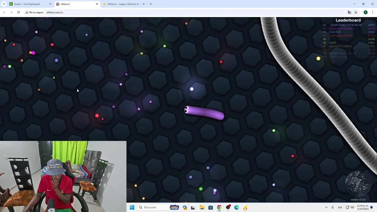Click leaderboard entry FUN0 FUN
This screenshot has height=212, width=377.
(x=335, y=32)
